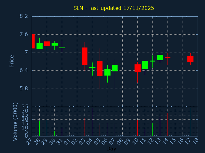The image size is (205, 153).
Task: Click the chart title 'SLN - last updated 17/11/2025'
Action: click(114, 8)
